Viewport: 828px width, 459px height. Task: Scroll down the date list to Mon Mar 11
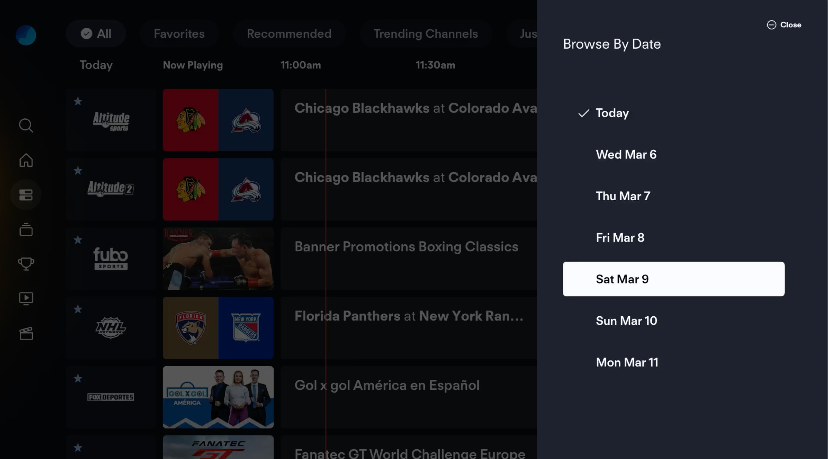(x=627, y=362)
